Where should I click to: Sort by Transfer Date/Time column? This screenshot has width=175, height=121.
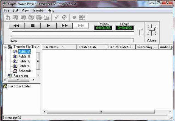pyautogui.click(x=121, y=47)
